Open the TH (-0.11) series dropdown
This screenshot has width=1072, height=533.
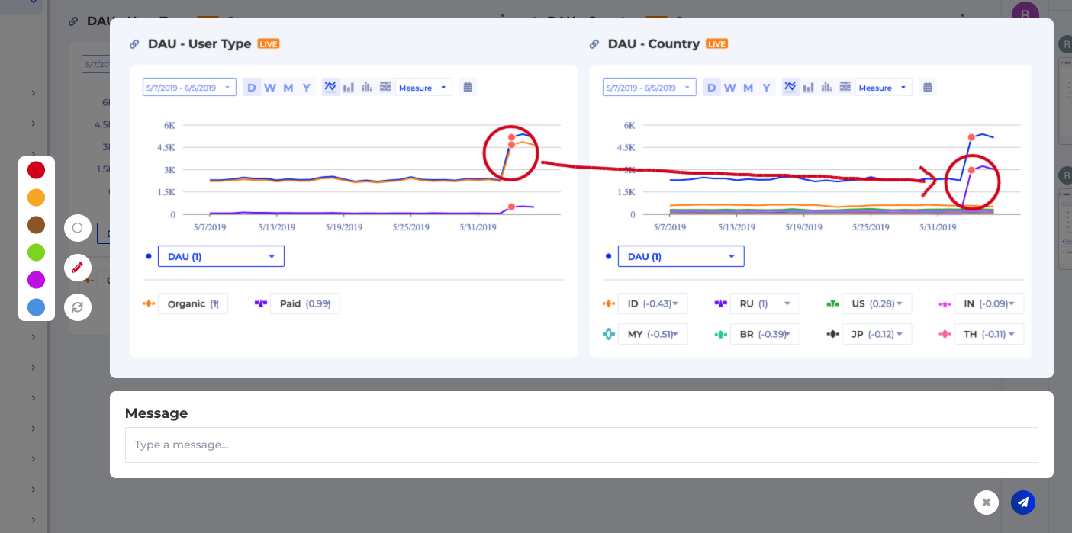(x=990, y=334)
